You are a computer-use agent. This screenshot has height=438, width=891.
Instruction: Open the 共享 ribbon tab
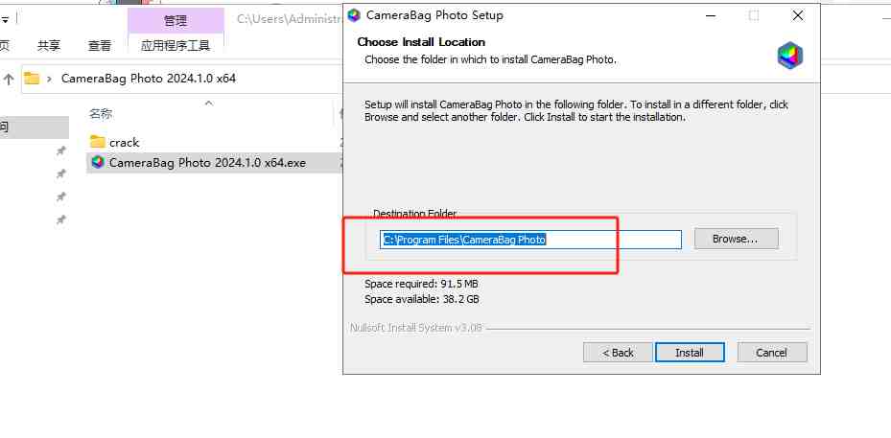pyautogui.click(x=49, y=45)
